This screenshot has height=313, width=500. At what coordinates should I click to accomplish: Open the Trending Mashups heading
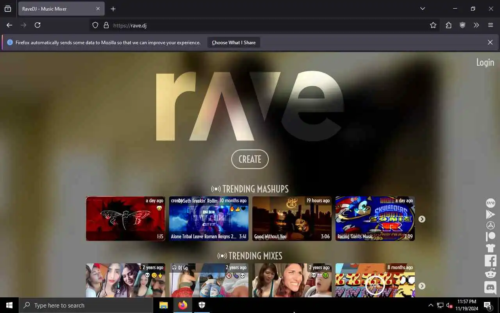click(250, 189)
